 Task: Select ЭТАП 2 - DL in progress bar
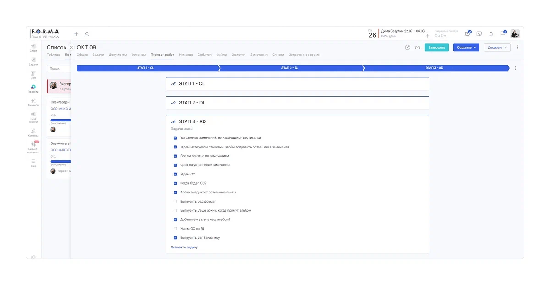(x=290, y=68)
